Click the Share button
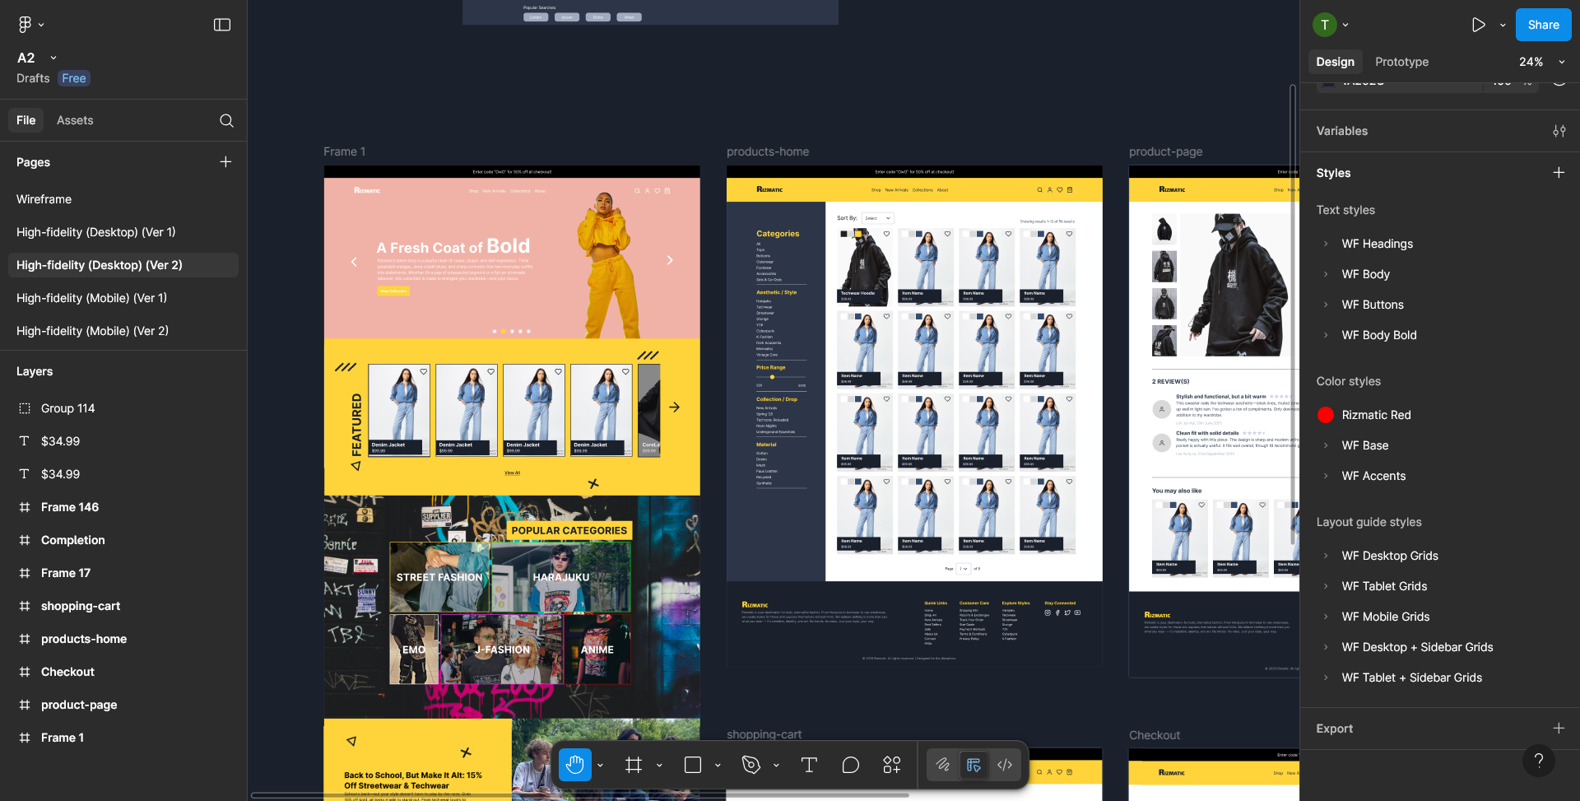This screenshot has width=1580, height=801. tap(1543, 25)
